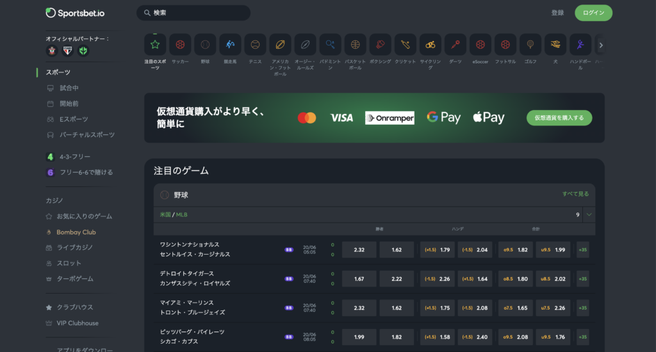This screenshot has width=656, height=352.
Task: Click 仮想通貨を購入する buy crypto button
Action: tap(559, 118)
